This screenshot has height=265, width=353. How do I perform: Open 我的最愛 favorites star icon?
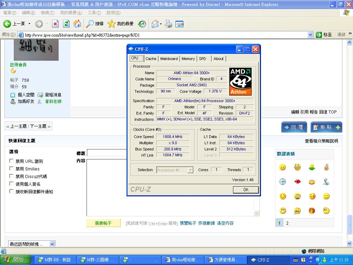111,24
